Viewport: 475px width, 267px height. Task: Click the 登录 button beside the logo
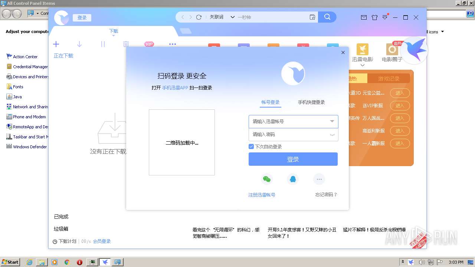tap(82, 18)
